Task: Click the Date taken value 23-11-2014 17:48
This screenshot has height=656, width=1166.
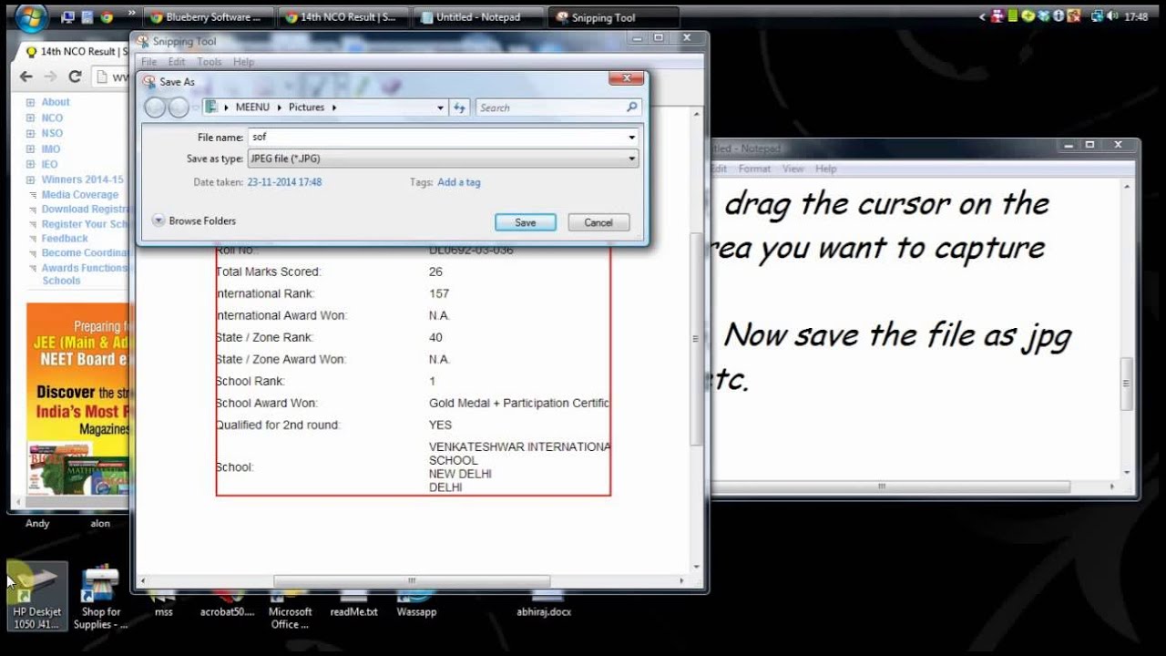Action: point(284,182)
